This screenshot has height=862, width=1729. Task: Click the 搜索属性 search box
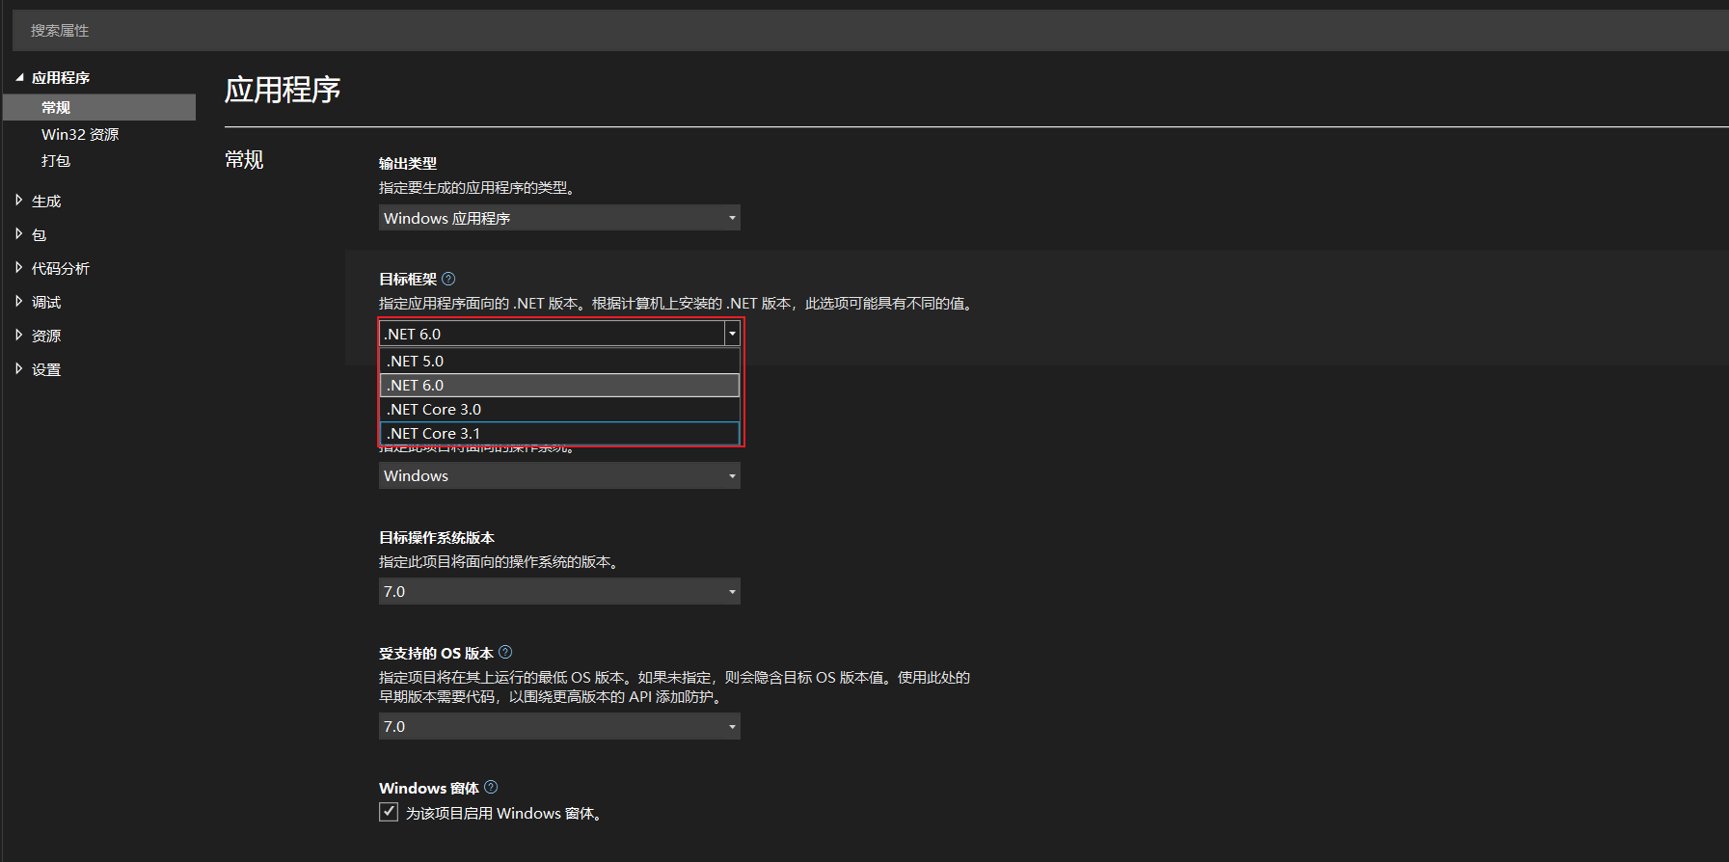click(870, 31)
